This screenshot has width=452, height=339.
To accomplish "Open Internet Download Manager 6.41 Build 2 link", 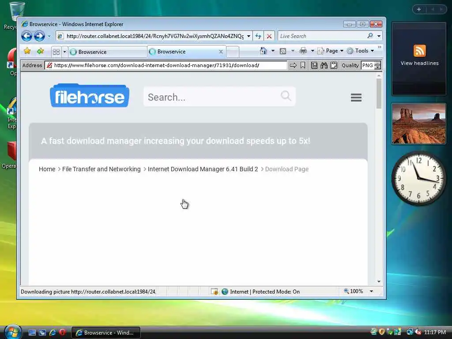I will click(203, 169).
